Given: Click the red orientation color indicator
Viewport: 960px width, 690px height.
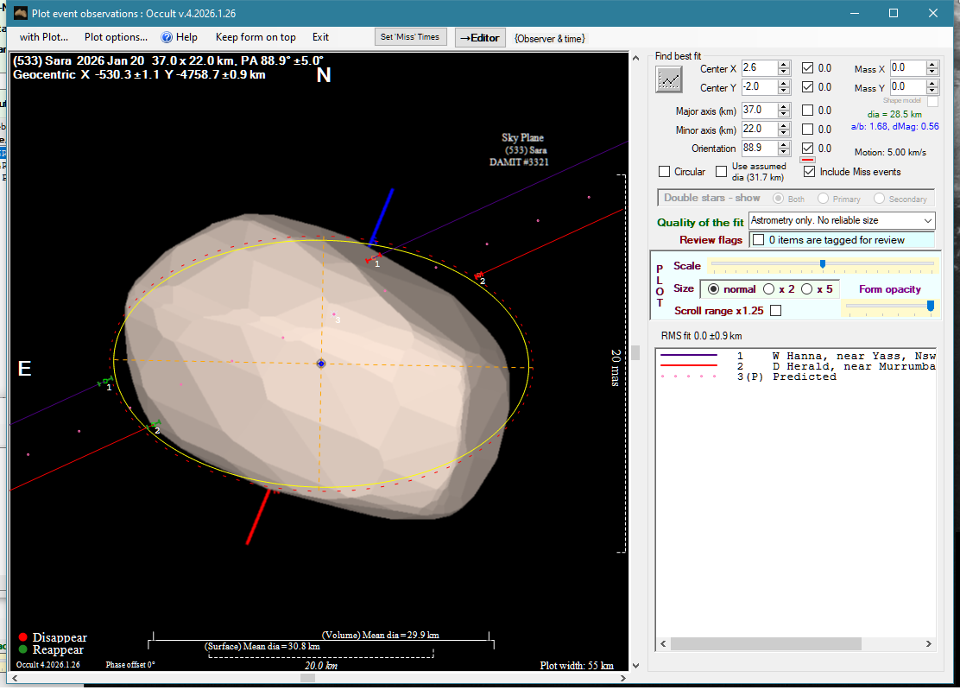Looking at the screenshot, I should (x=808, y=160).
